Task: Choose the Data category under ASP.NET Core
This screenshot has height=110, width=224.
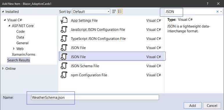Action: coord(20,37)
